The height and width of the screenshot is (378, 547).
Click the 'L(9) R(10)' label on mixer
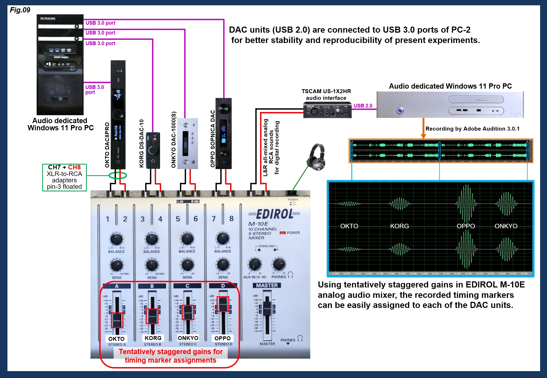pos(188,201)
